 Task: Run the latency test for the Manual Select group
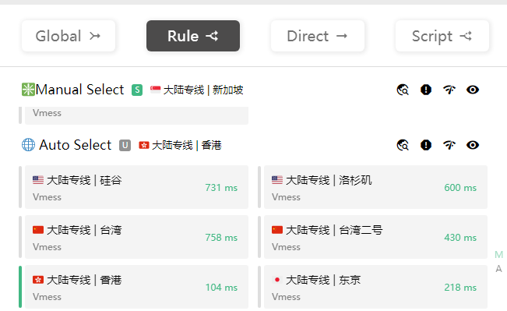449,90
